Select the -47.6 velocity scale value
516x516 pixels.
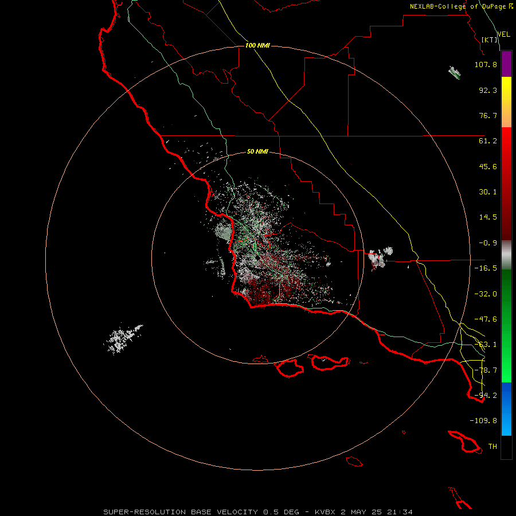(x=486, y=319)
